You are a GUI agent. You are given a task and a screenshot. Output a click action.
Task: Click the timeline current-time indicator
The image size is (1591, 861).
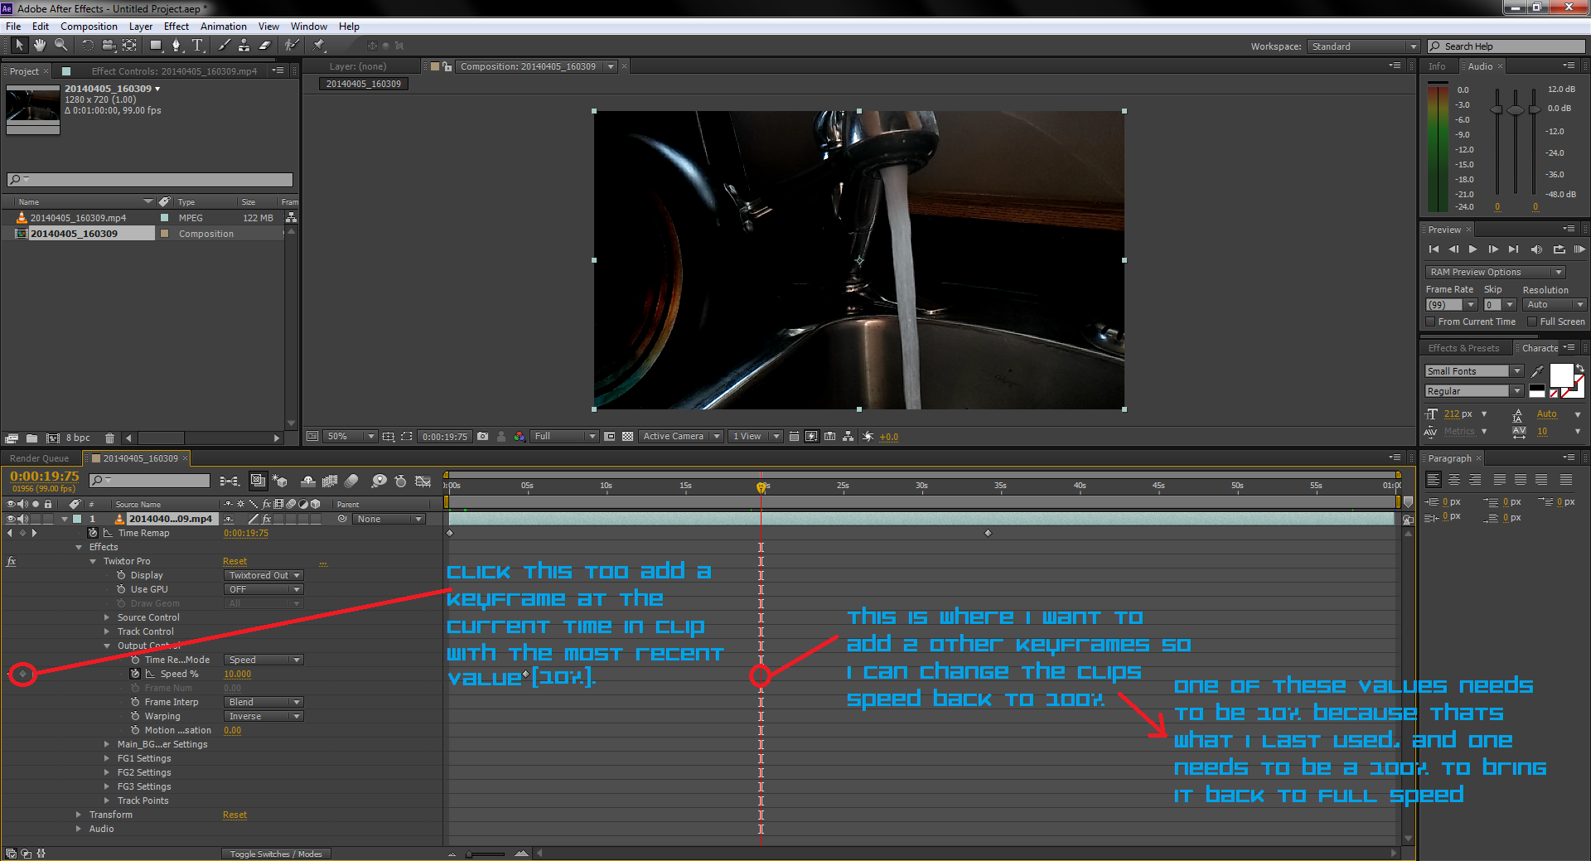(x=762, y=488)
